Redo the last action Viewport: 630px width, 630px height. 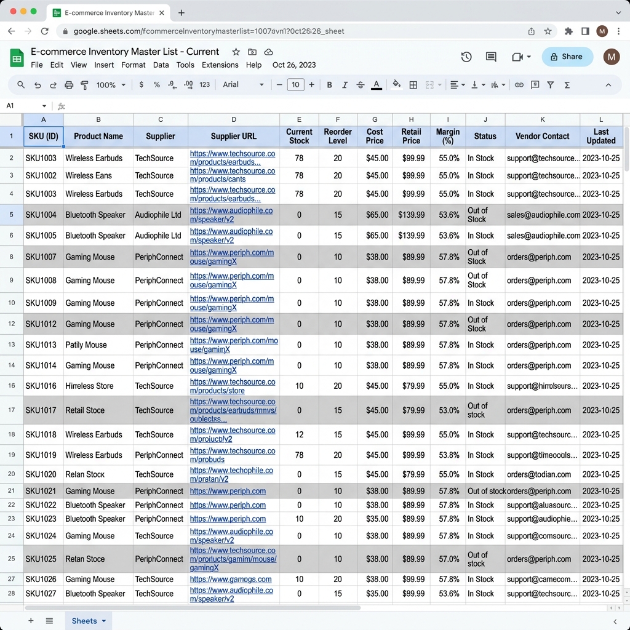tap(53, 85)
